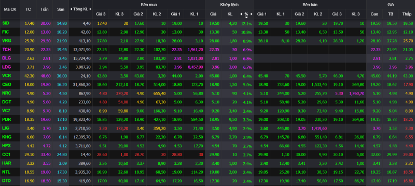
Task: Click the Thấp column header
Action: [x=407, y=14]
